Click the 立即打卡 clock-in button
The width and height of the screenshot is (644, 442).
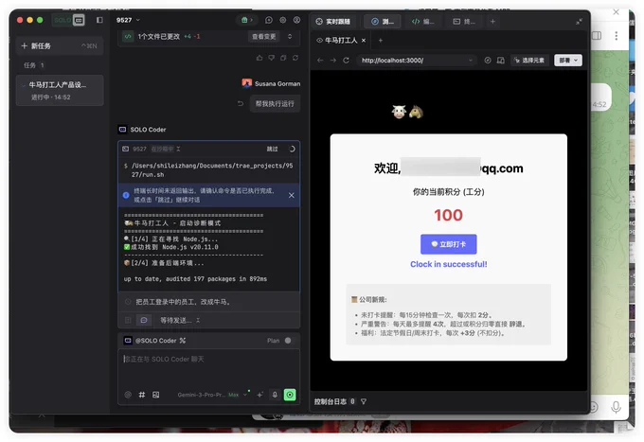click(x=449, y=244)
